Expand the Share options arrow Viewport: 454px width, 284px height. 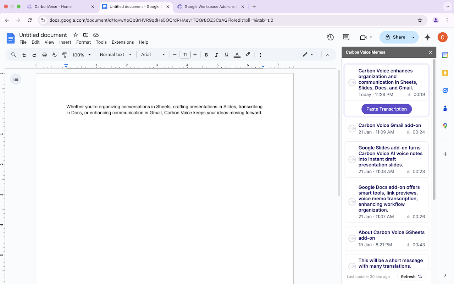point(413,37)
